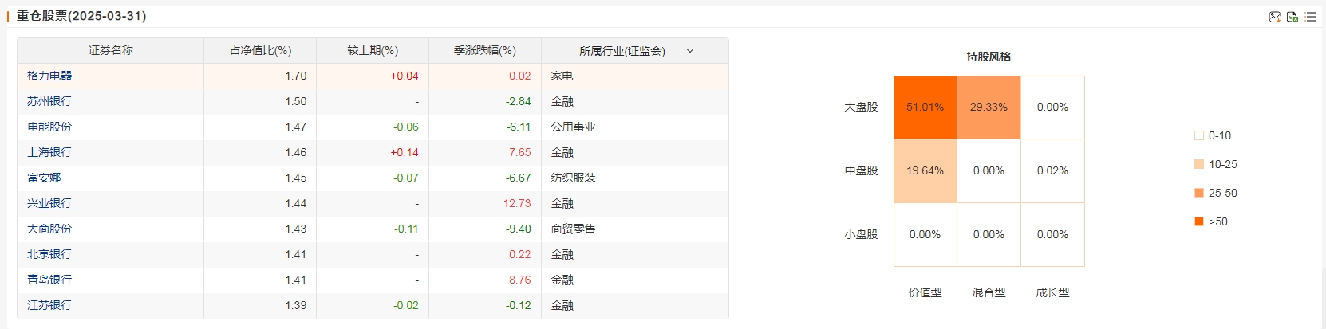Click the 51.01% large-cap value cell

(925, 108)
